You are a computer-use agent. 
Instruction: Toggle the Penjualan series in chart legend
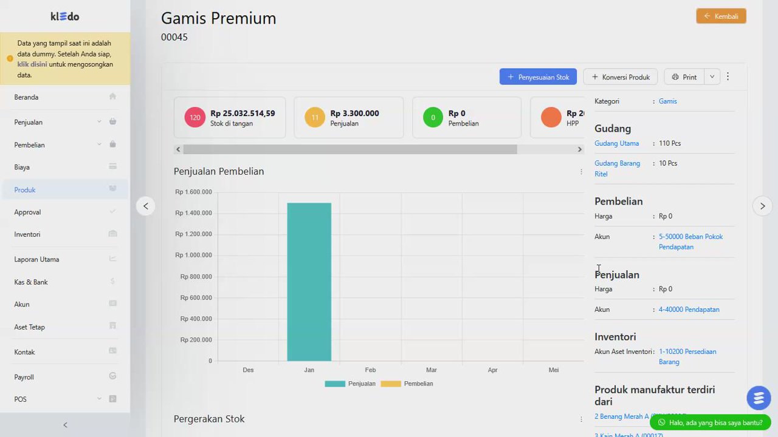click(x=350, y=384)
